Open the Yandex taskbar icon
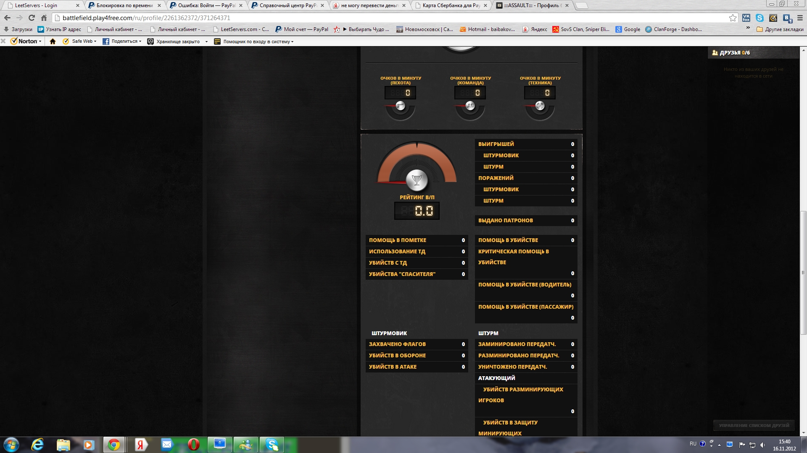Viewport: 807px width, 453px height. click(141, 445)
